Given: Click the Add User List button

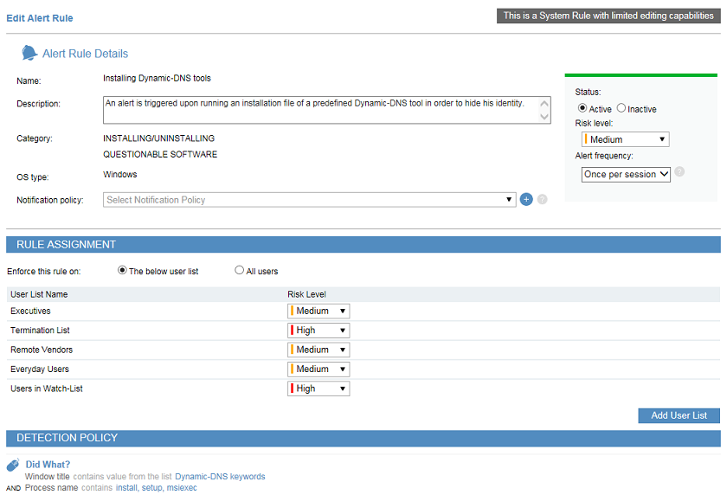Looking at the screenshot, I should (x=679, y=415).
